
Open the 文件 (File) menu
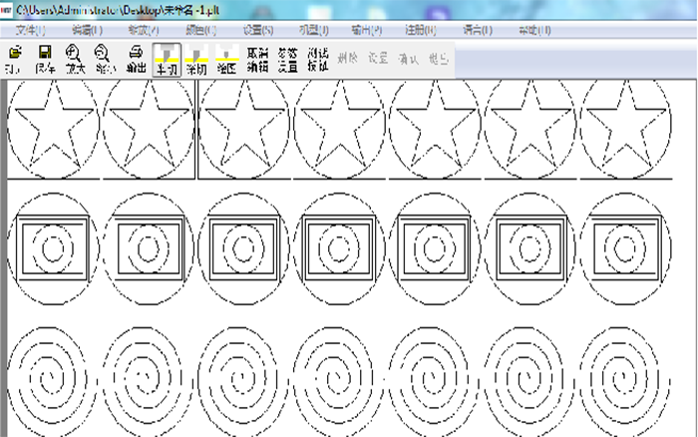(x=31, y=30)
